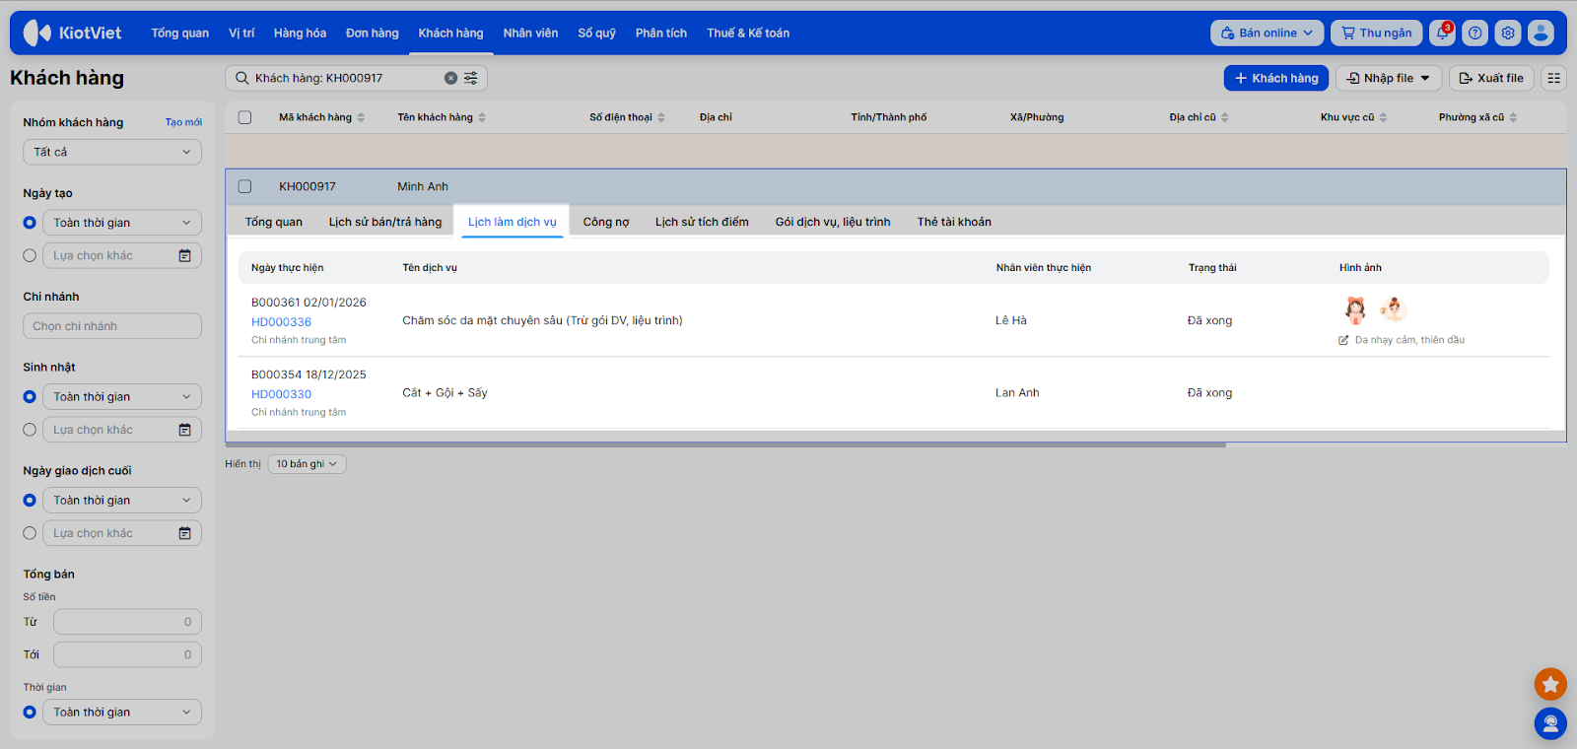Image resolution: width=1577 pixels, height=749 pixels.
Task: View the first service photo thumbnail for B000361
Action: (1356, 310)
